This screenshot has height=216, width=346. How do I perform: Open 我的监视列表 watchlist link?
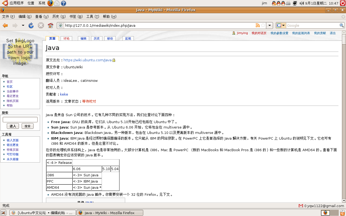coord(301,33)
